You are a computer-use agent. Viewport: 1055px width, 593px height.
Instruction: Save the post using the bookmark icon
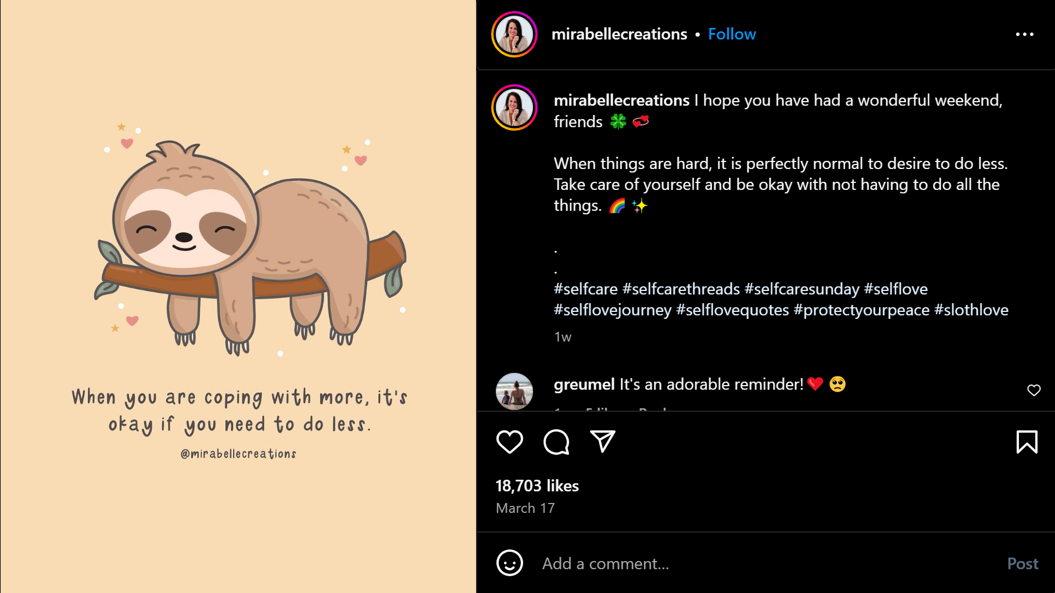point(1028,442)
